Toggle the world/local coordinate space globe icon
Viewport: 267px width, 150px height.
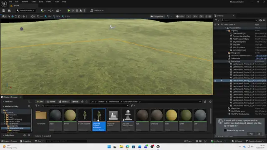pos(24,16)
